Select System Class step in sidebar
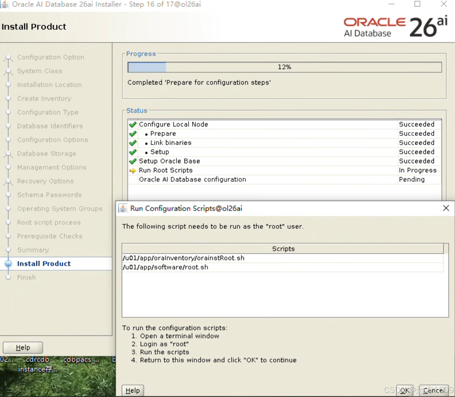Screen dimensions: 455x397 coord(40,71)
